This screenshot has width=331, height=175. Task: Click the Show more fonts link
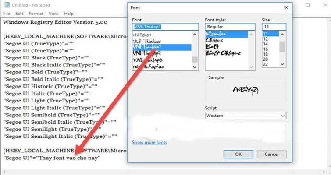[149, 142]
